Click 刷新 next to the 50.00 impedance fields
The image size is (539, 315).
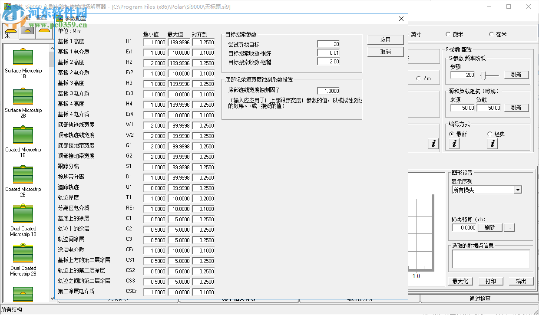coord(516,108)
